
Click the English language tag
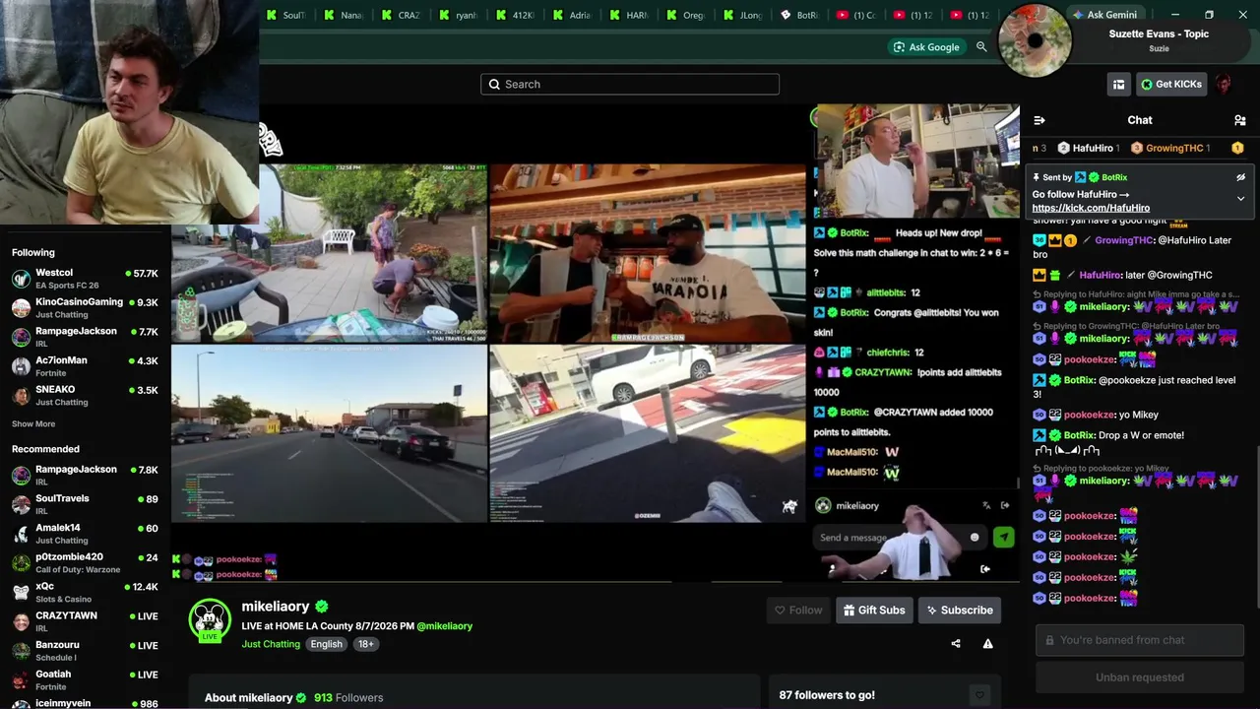coord(326,644)
